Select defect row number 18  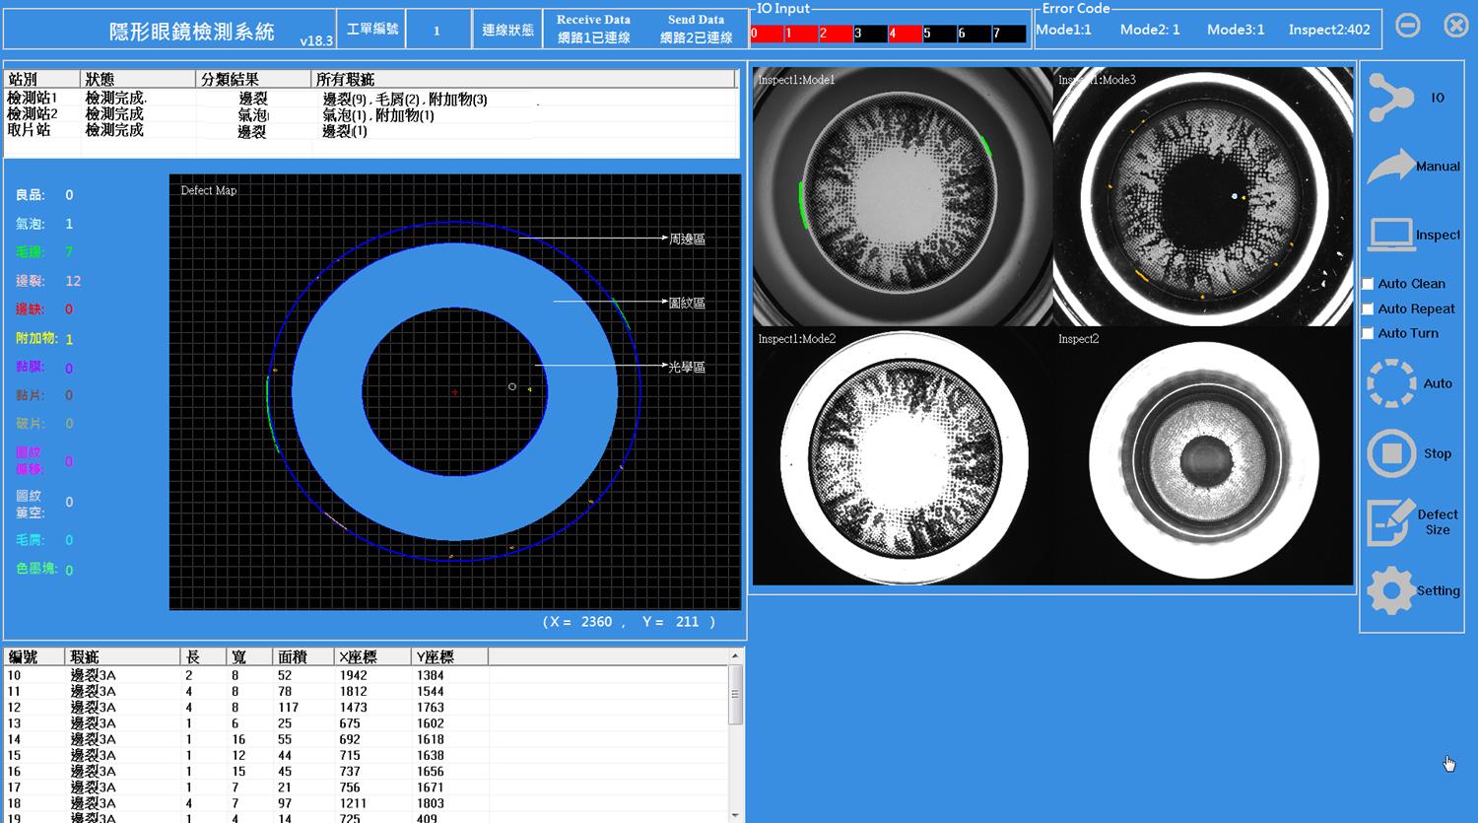pos(366,803)
